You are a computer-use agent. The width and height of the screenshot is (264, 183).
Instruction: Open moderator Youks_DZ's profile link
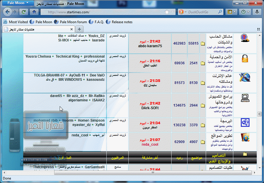(96, 36)
